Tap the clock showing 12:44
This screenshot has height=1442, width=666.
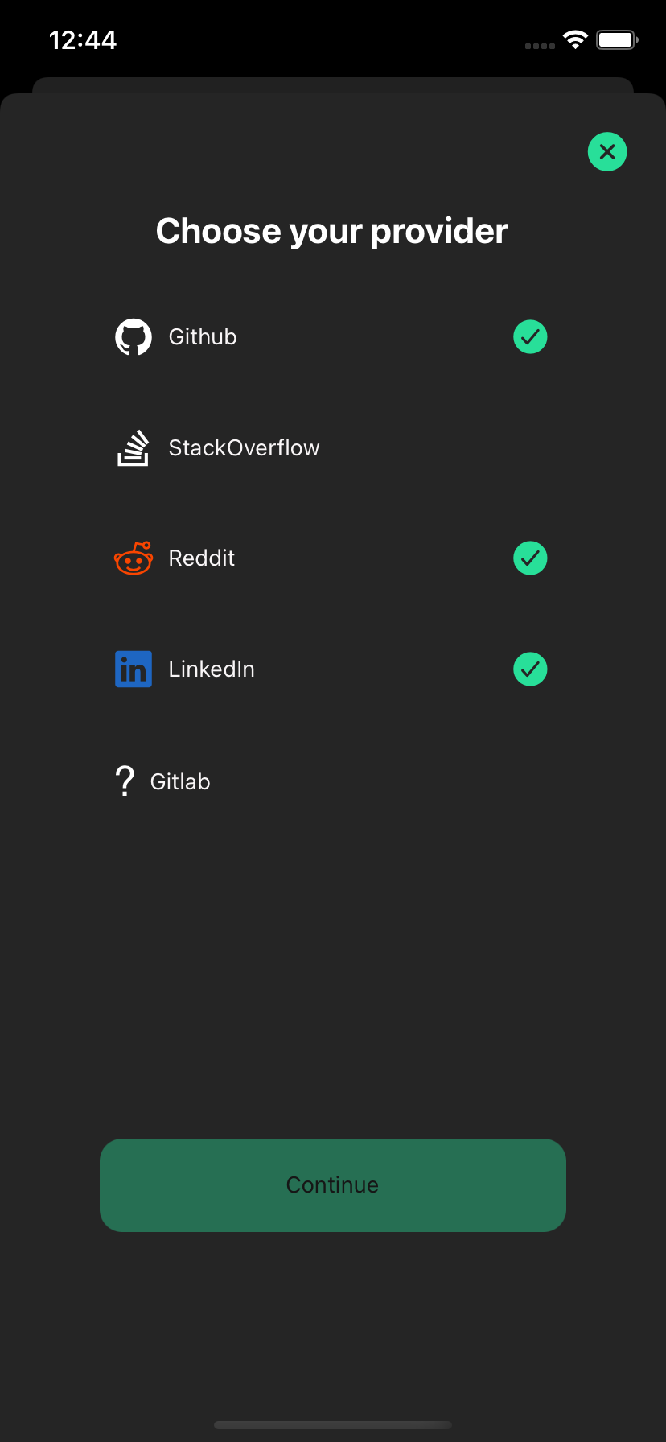coord(83,39)
